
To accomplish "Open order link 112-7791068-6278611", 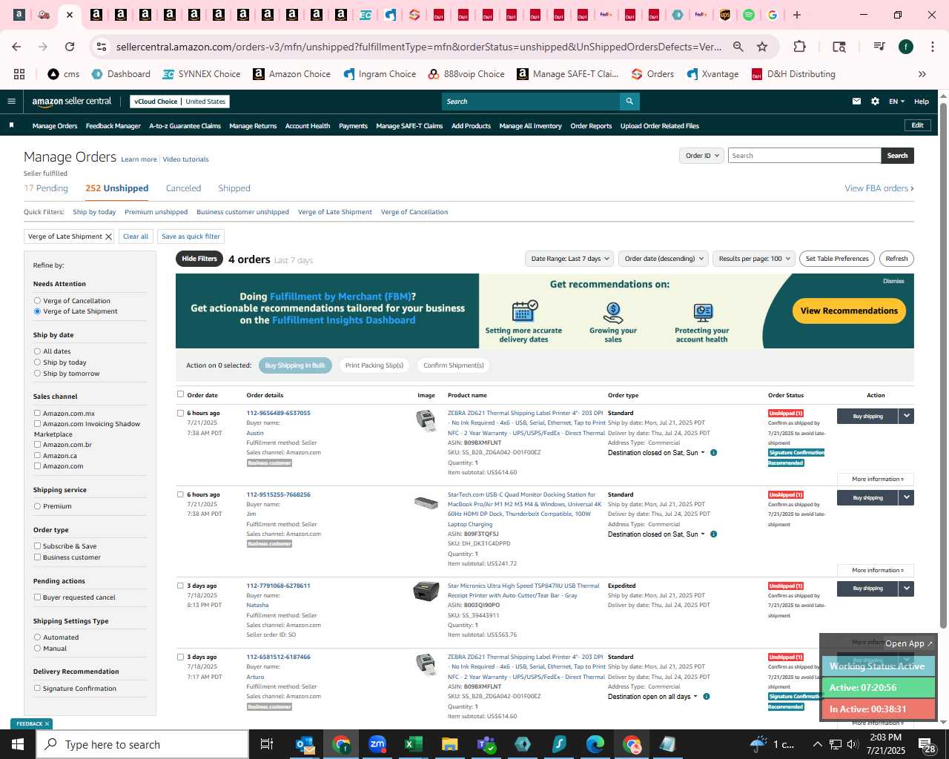I will [x=278, y=586].
